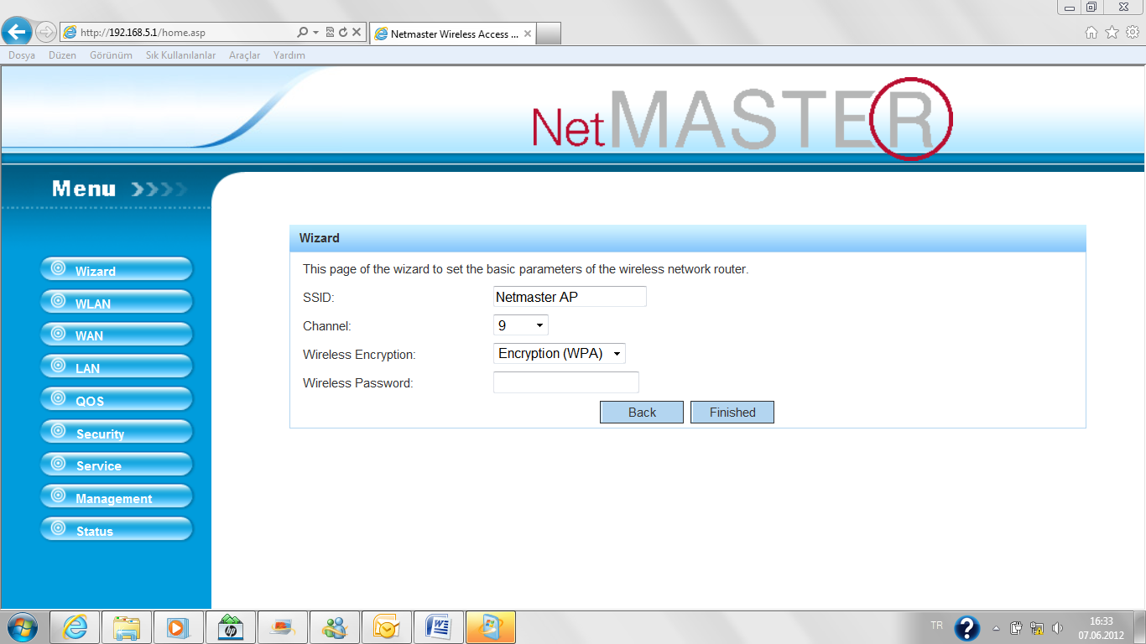Open Wizard in the side menu

tap(117, 270)
